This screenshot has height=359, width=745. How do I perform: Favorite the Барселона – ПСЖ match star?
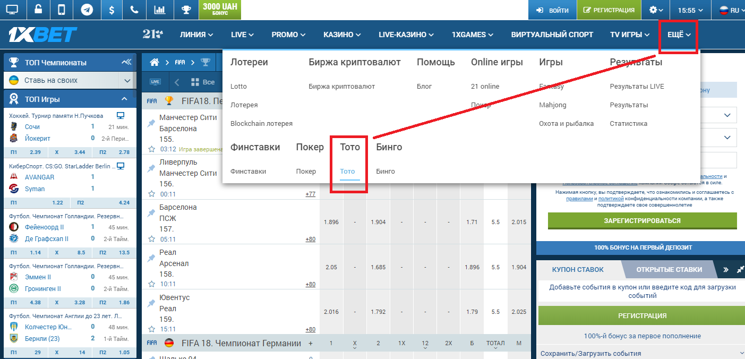[151, 240]
